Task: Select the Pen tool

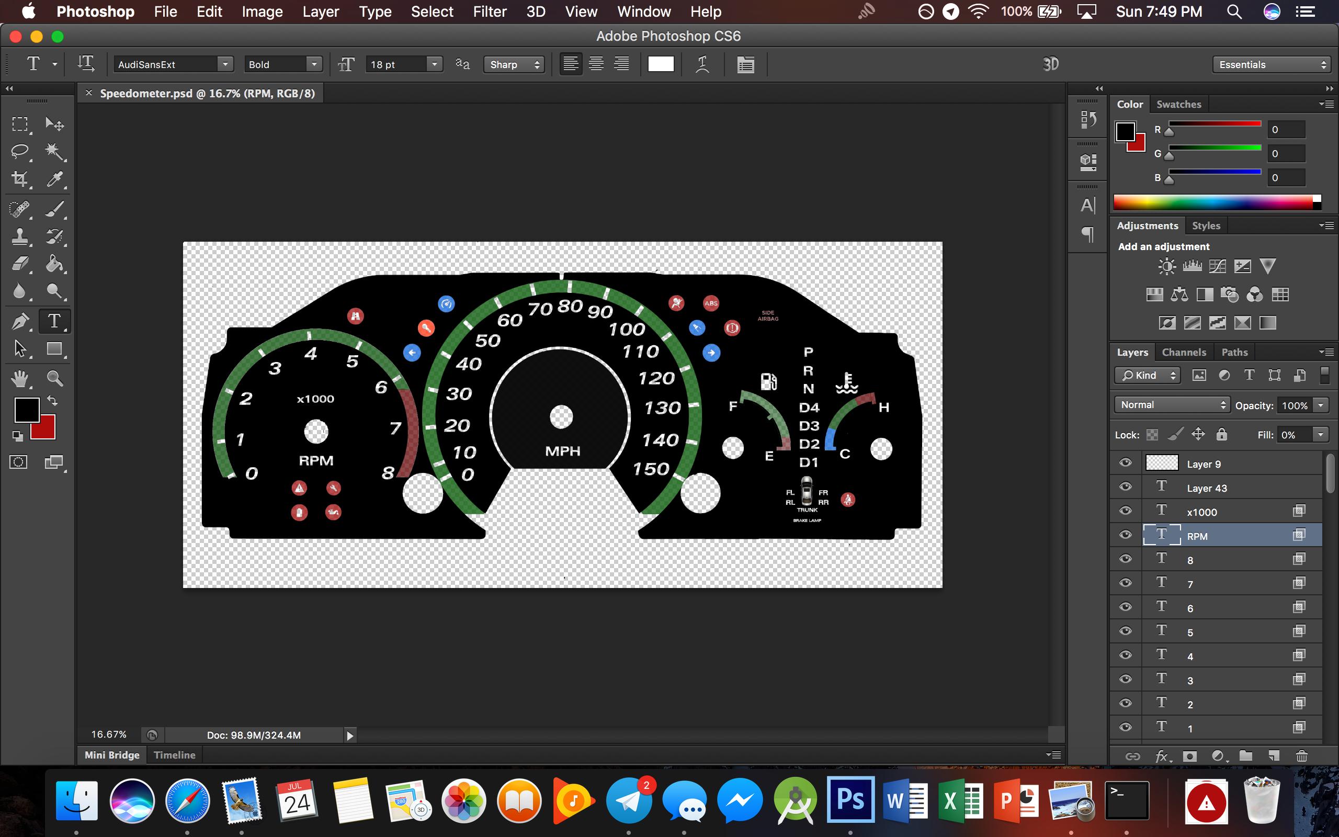Action: [x=20, y=321]
